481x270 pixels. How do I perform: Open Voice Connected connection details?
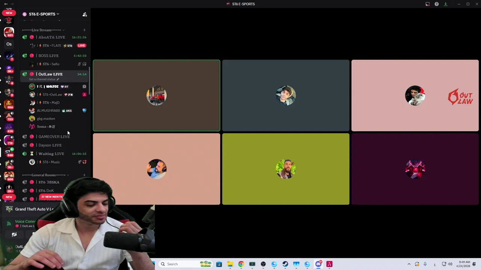click(x=25, y=222)
